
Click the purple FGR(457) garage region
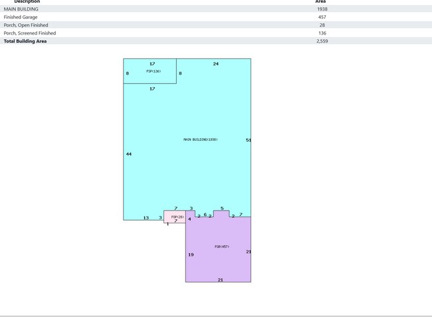(x=218, y=249)
